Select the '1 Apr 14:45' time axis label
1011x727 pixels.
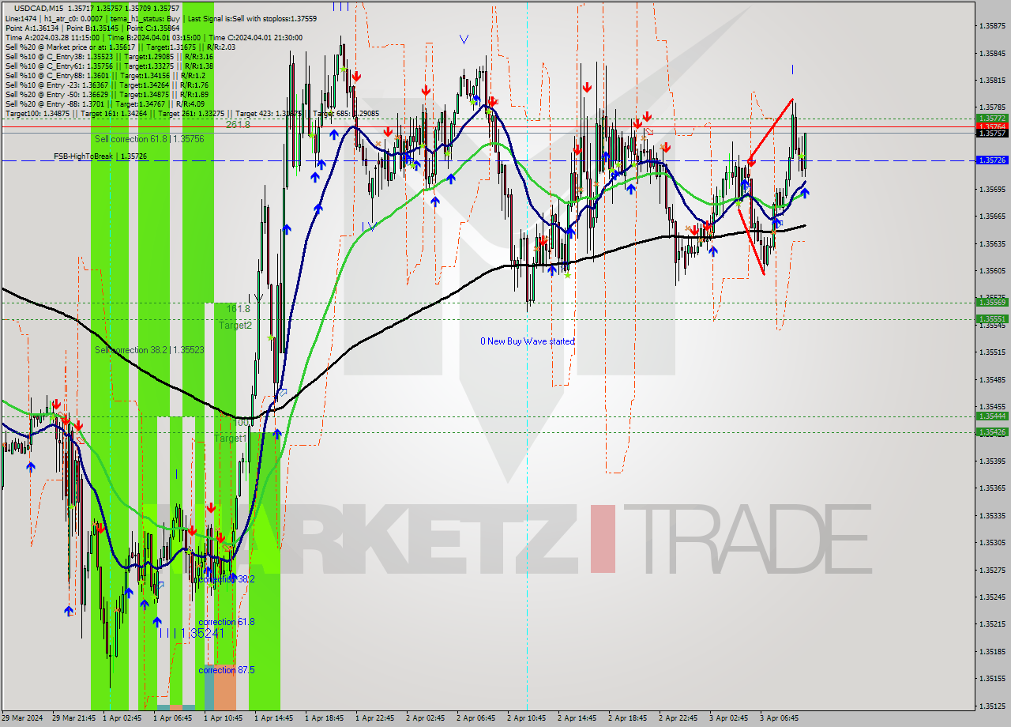(273, 718)
